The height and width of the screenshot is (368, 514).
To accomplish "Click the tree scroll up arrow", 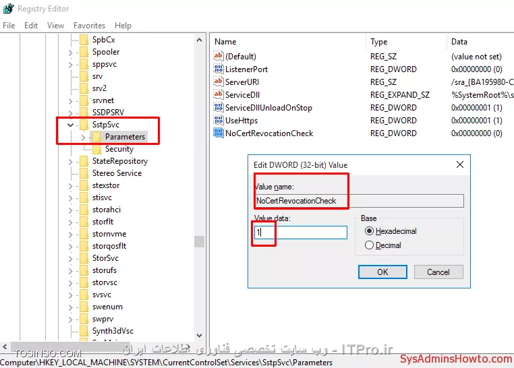I will 199,40.
